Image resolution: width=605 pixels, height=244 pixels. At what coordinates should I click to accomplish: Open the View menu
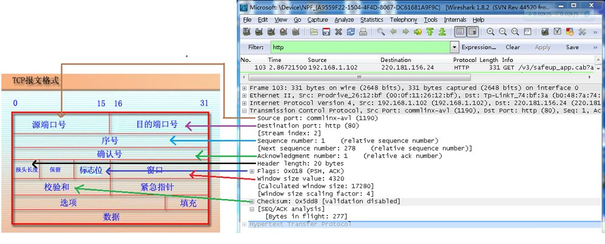pyautogui.click(x=281, y=19)
